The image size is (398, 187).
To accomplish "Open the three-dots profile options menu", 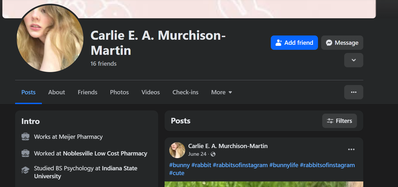I will 353,92.
